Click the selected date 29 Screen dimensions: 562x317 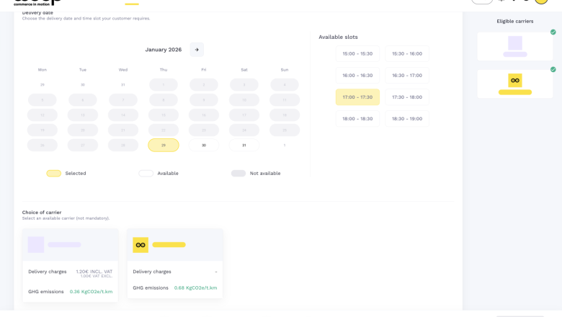coord(164,146)
